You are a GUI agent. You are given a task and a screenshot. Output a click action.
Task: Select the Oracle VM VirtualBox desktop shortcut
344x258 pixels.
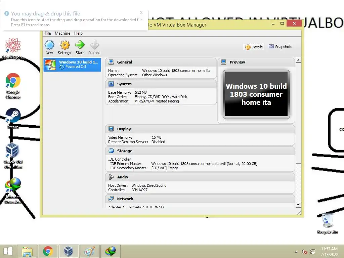pyautogui.click(x=13, y=156)
